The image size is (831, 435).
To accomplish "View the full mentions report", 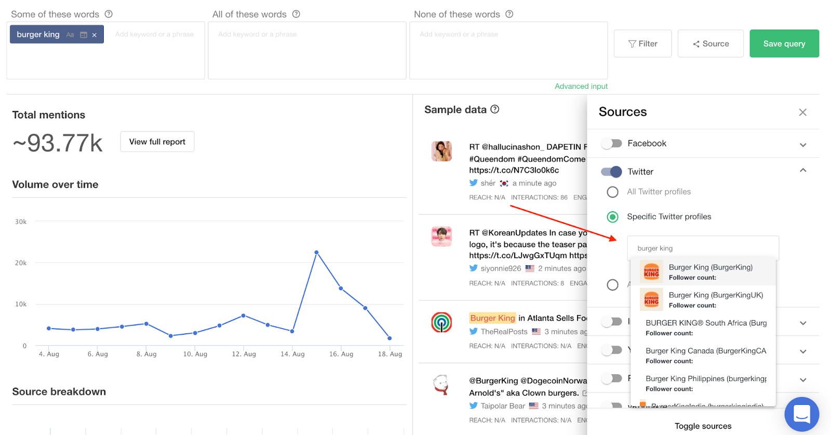I will 157,142.
